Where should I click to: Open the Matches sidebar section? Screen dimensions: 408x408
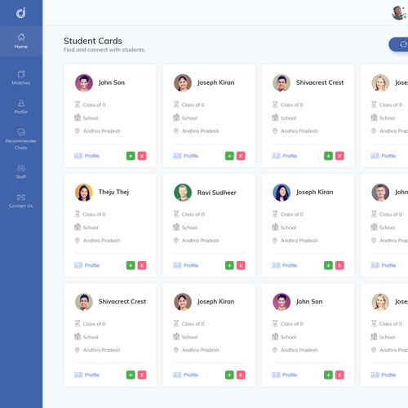(21, 78)
